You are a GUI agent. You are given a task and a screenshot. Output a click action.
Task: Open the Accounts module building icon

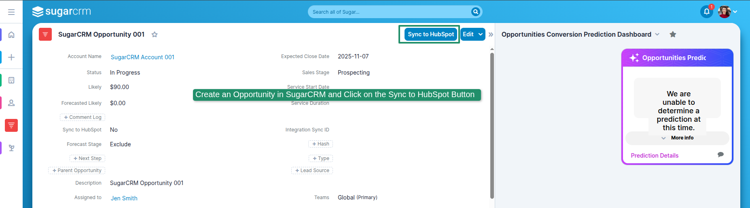[x=11, y=80]
